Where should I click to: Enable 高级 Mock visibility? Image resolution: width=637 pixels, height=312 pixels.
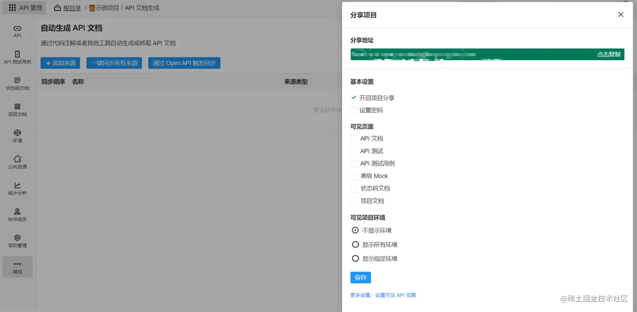point(353,176)
